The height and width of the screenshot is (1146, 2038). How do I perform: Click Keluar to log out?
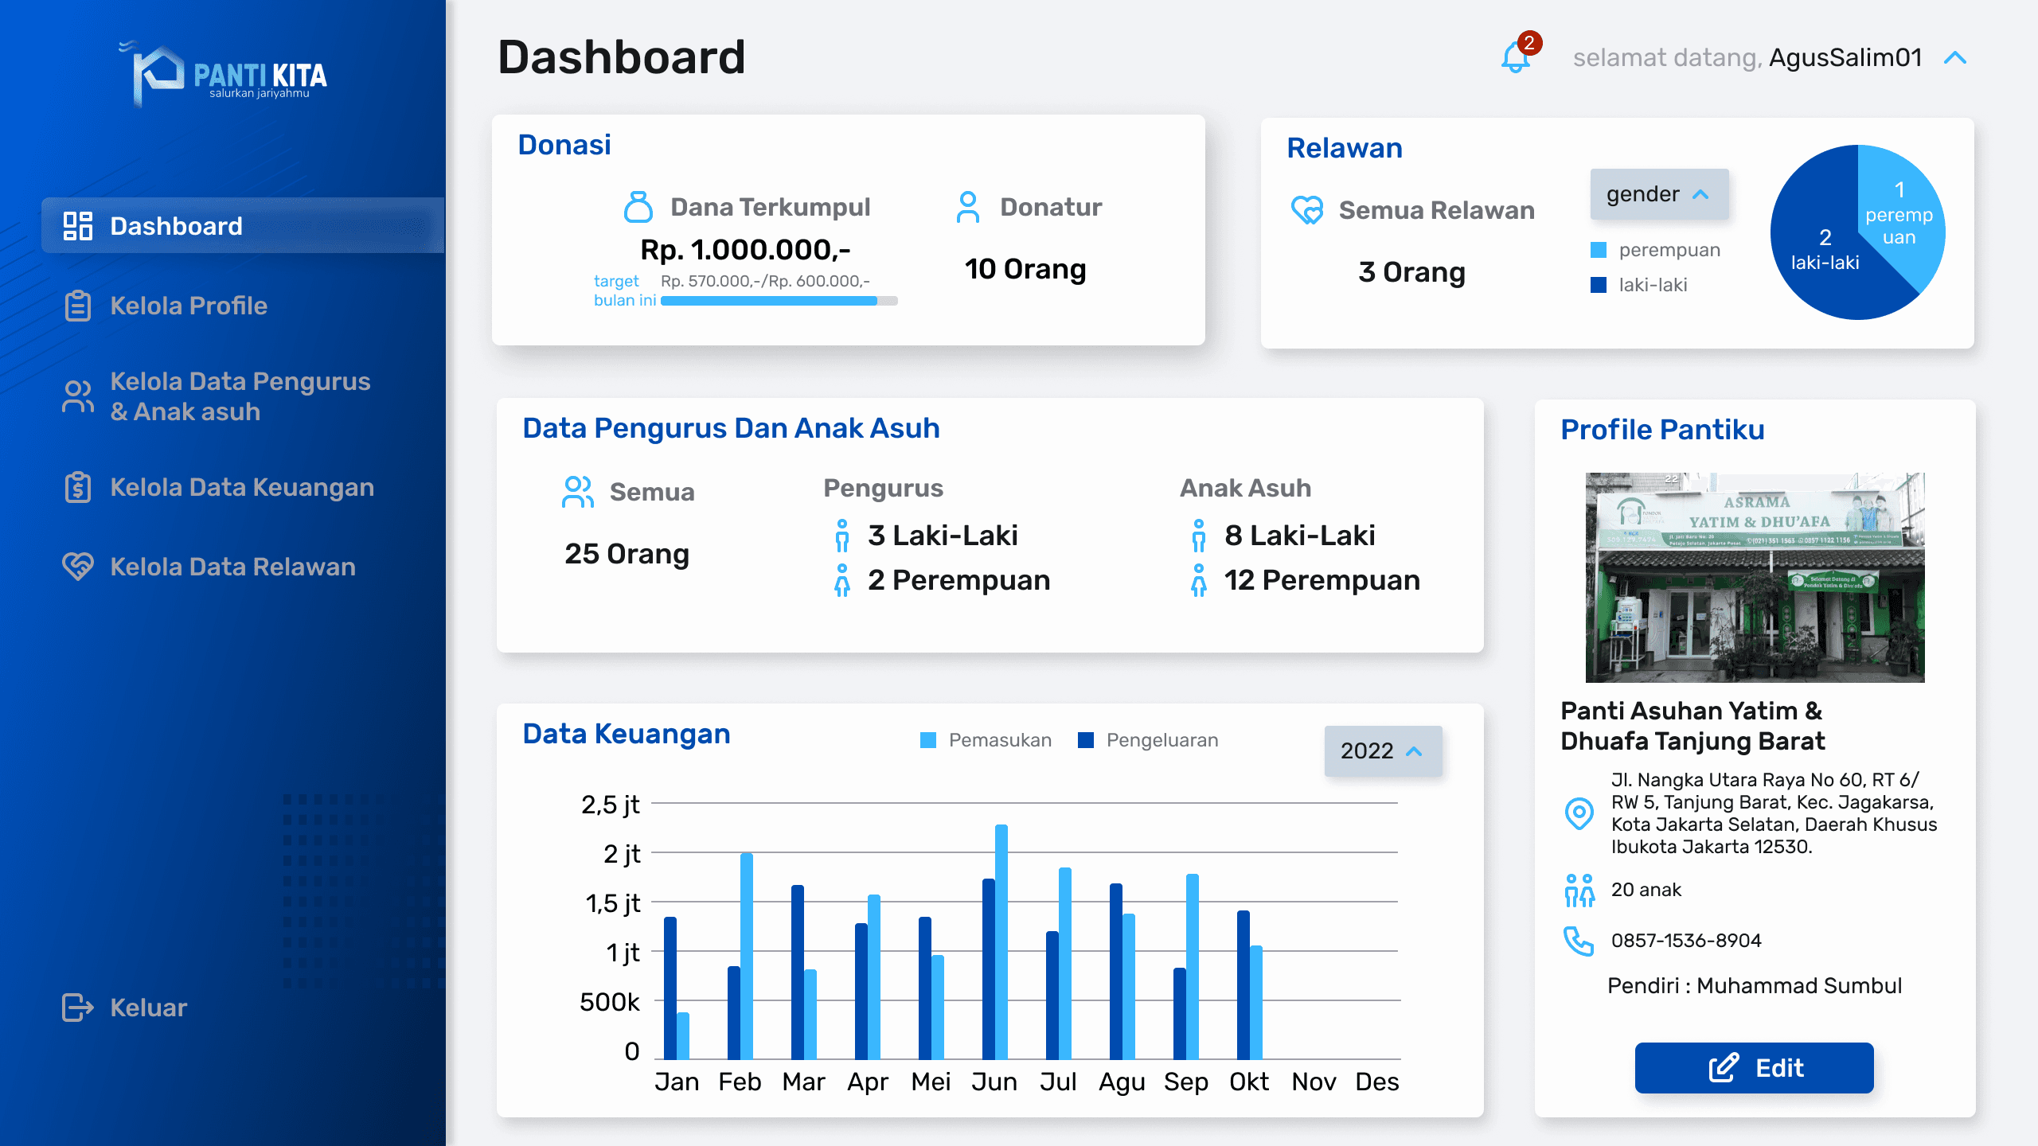point(149,1008)
